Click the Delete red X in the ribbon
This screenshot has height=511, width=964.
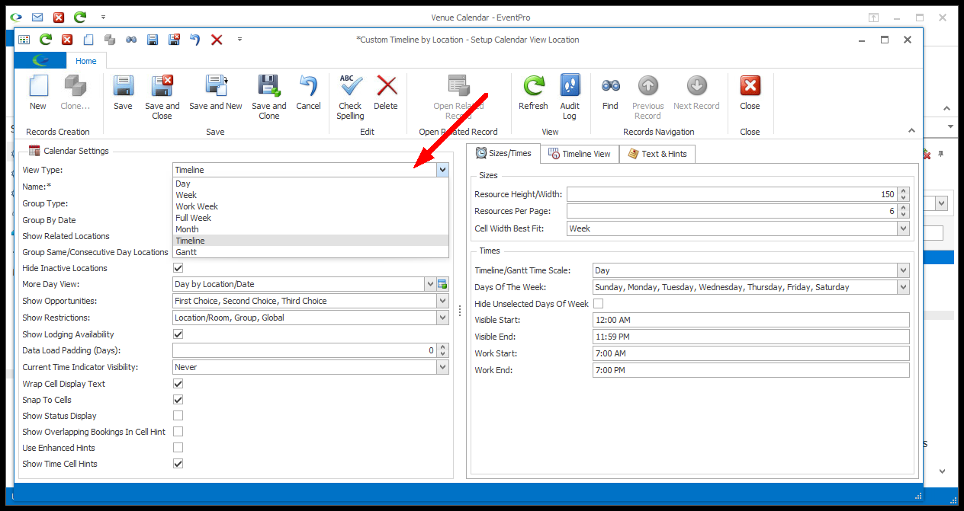click(386, 85)
